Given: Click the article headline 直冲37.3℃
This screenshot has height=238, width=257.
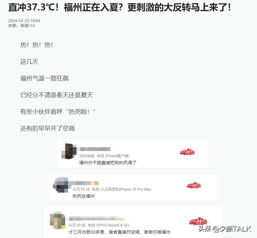Looking at the screenshot, I should click(x=120, y=7).
